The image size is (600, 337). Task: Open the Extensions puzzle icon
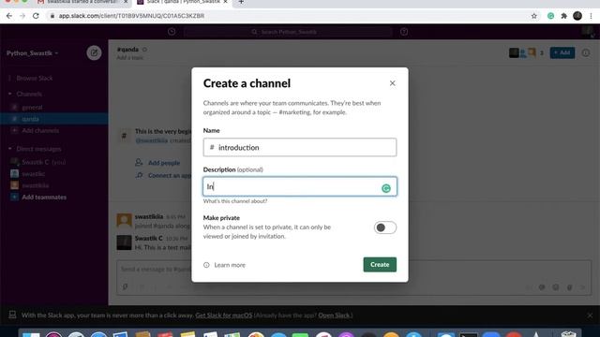pos(563,16)
